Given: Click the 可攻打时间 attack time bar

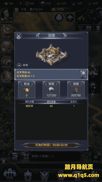Looking at the screenshot, I should pyautogui.click(x=51, y=145).
